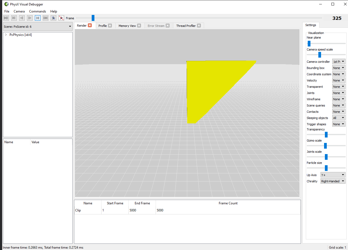Adjust the Joints scale slider
Viewport: 348px width, 250px height.
point(326,157)
